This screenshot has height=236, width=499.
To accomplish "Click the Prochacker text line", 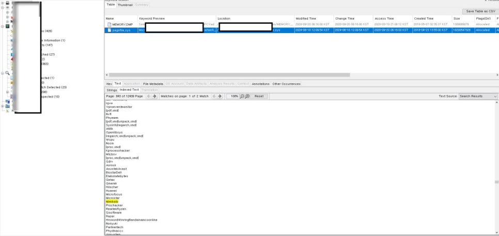I will coord(114,206).
